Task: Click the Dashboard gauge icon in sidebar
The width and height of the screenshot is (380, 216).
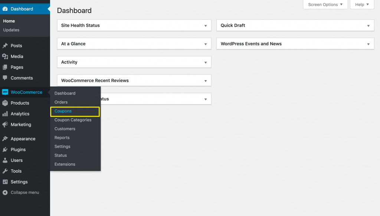Action: click(x=5, y=9)
